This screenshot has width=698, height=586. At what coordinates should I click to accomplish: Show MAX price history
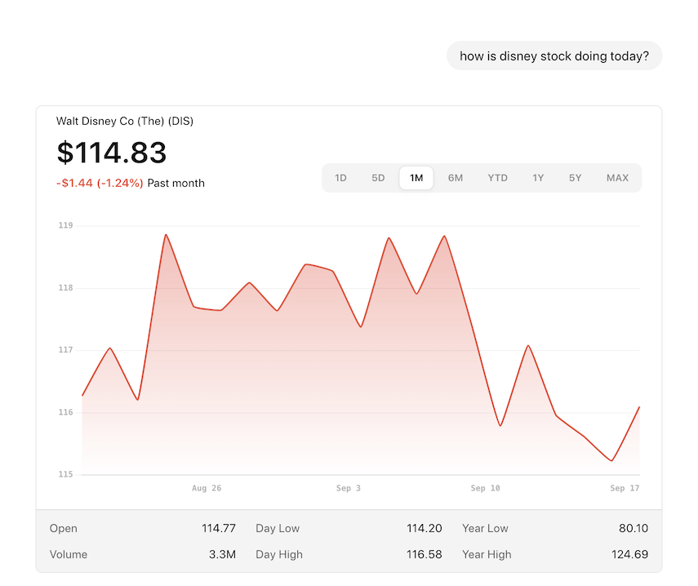[x=617, y=178]
